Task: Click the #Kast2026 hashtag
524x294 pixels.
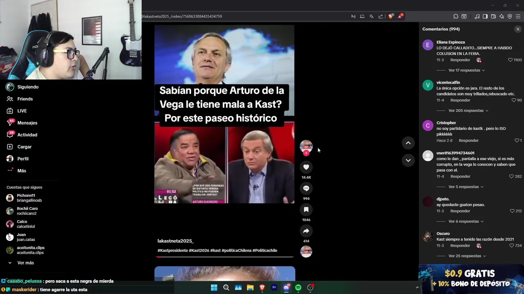Action: click(199, 250)
